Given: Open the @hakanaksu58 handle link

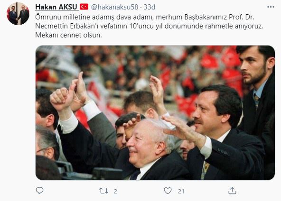Looking at the screenshot, I should click(x=114, y=7).
